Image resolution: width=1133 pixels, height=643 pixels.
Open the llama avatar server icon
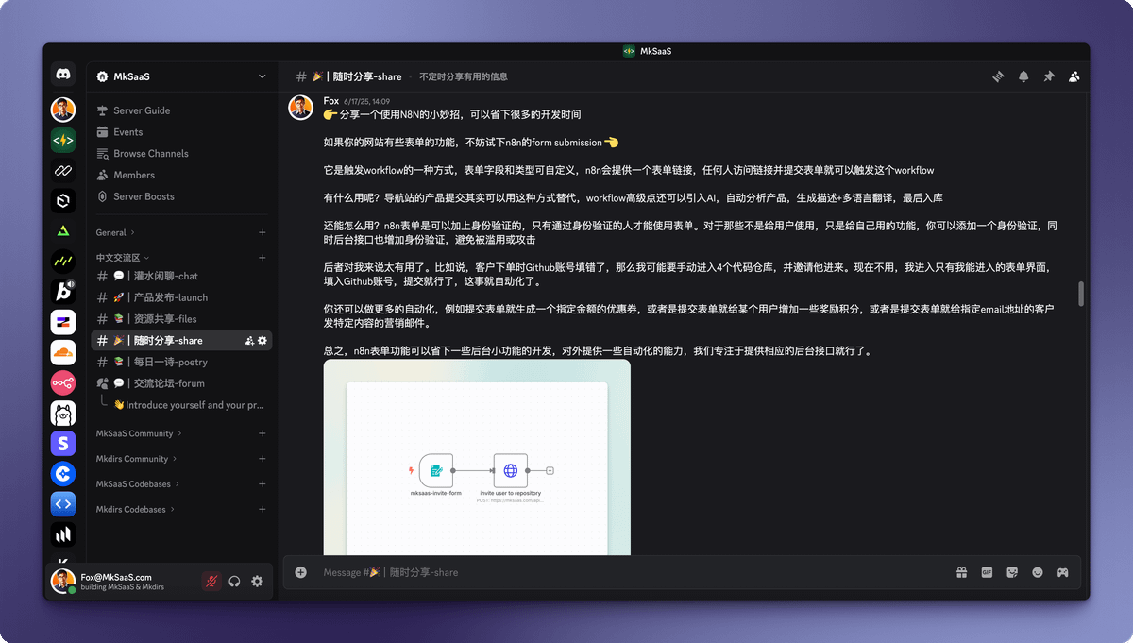pos(63,413)
